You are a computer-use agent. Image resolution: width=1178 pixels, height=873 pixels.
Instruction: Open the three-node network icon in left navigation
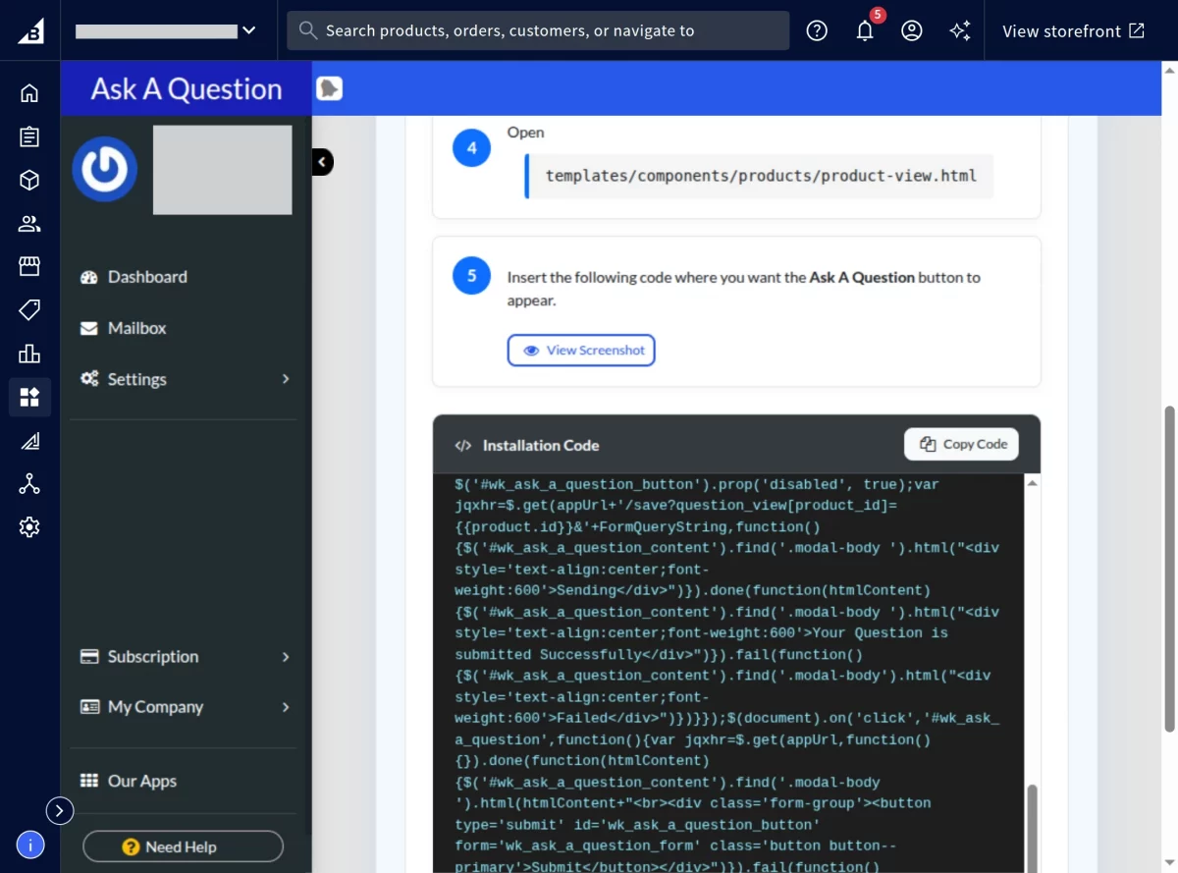[29, 484]
